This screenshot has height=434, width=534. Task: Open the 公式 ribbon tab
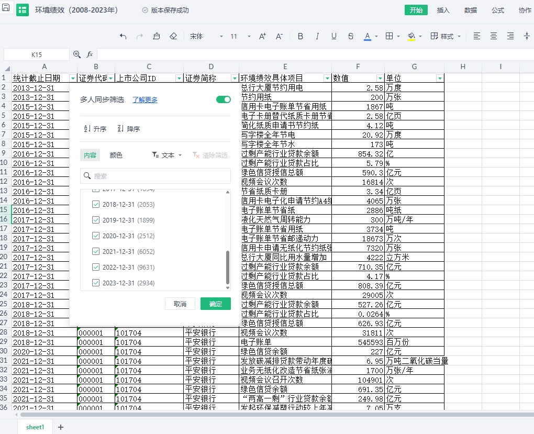[x=497, y=10]
